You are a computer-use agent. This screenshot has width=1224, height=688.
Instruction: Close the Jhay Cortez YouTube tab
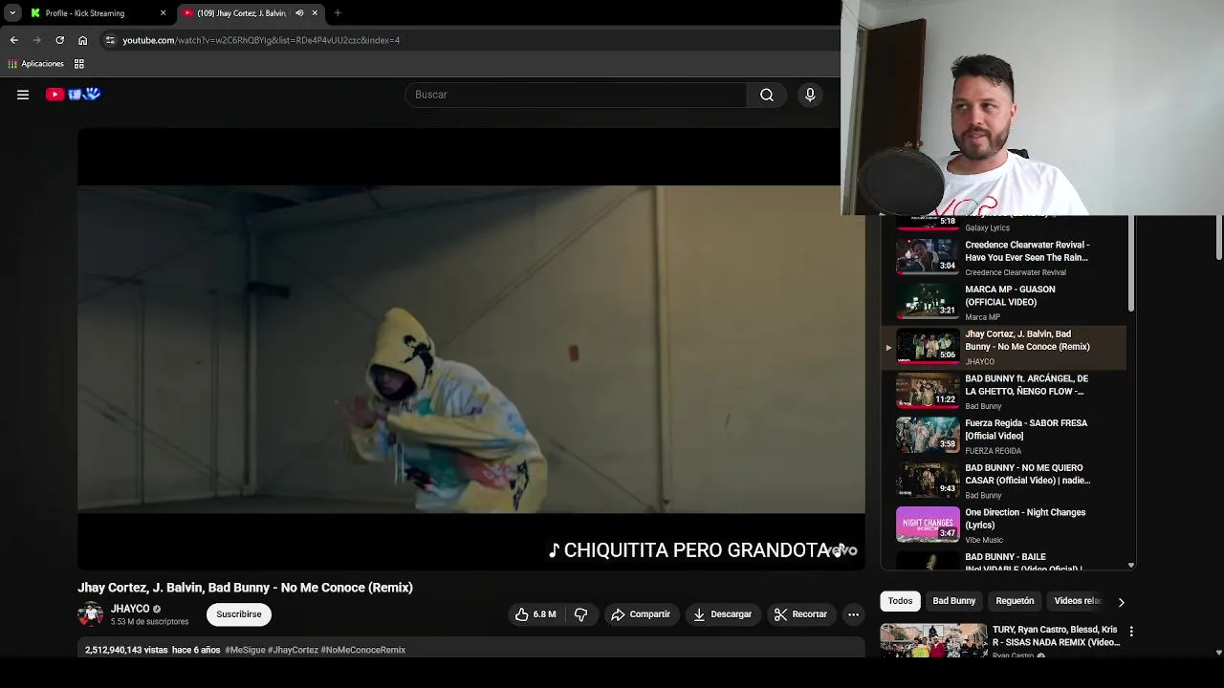coord(315,13)
